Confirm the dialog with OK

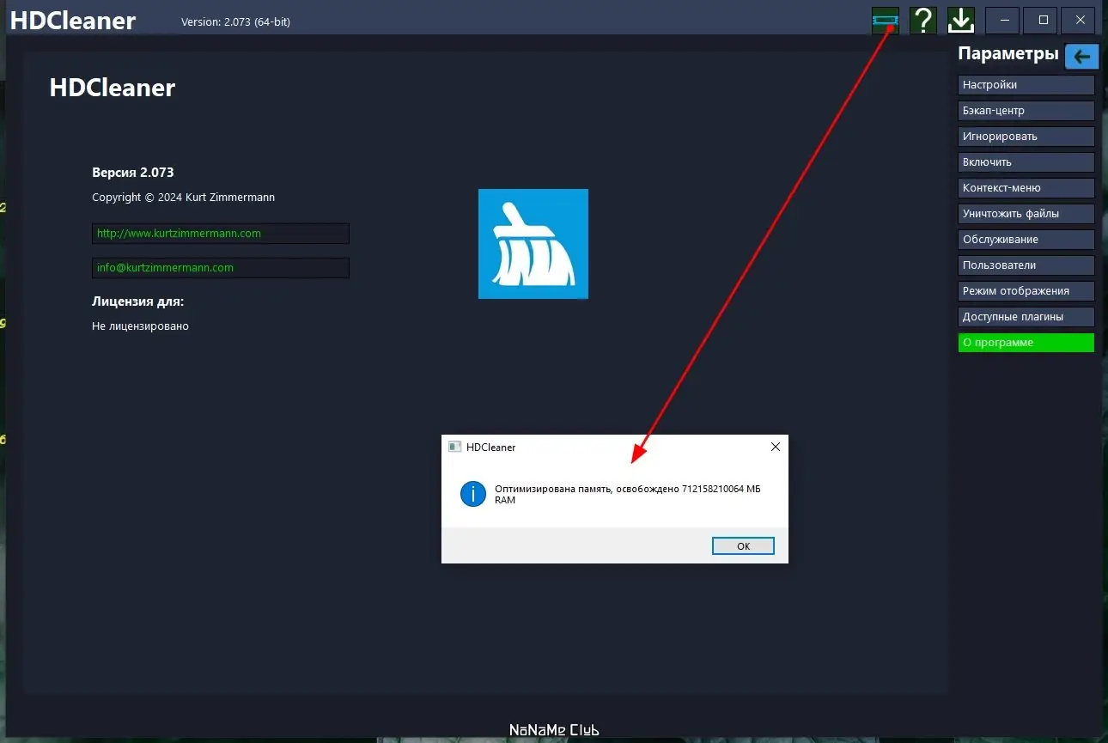[x=743, y=546]
